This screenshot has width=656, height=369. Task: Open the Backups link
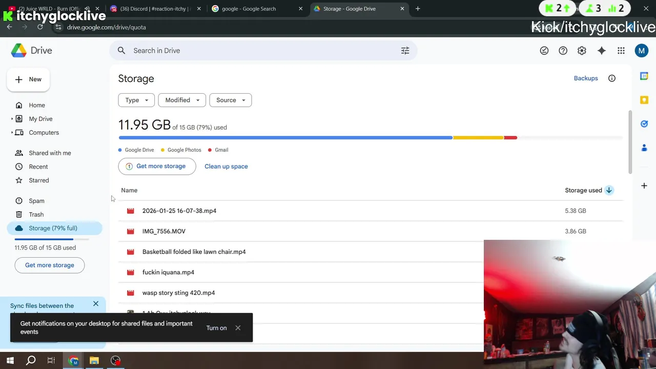click(x=586, y=78)
